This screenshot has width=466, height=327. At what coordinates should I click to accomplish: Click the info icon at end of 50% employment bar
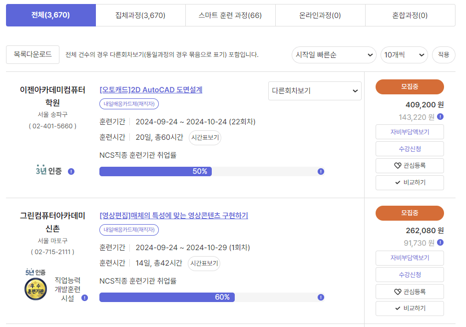(319, 171)
